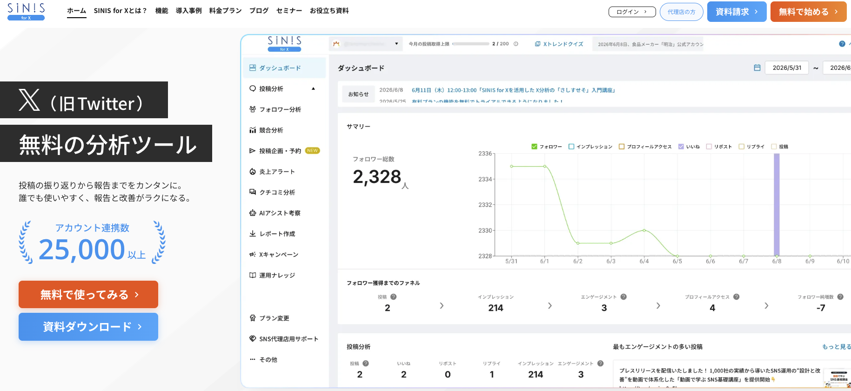Click the download icon for レポート作成
Image resolution: width=851 pixels, height=391 pixels.
point(252,234)
